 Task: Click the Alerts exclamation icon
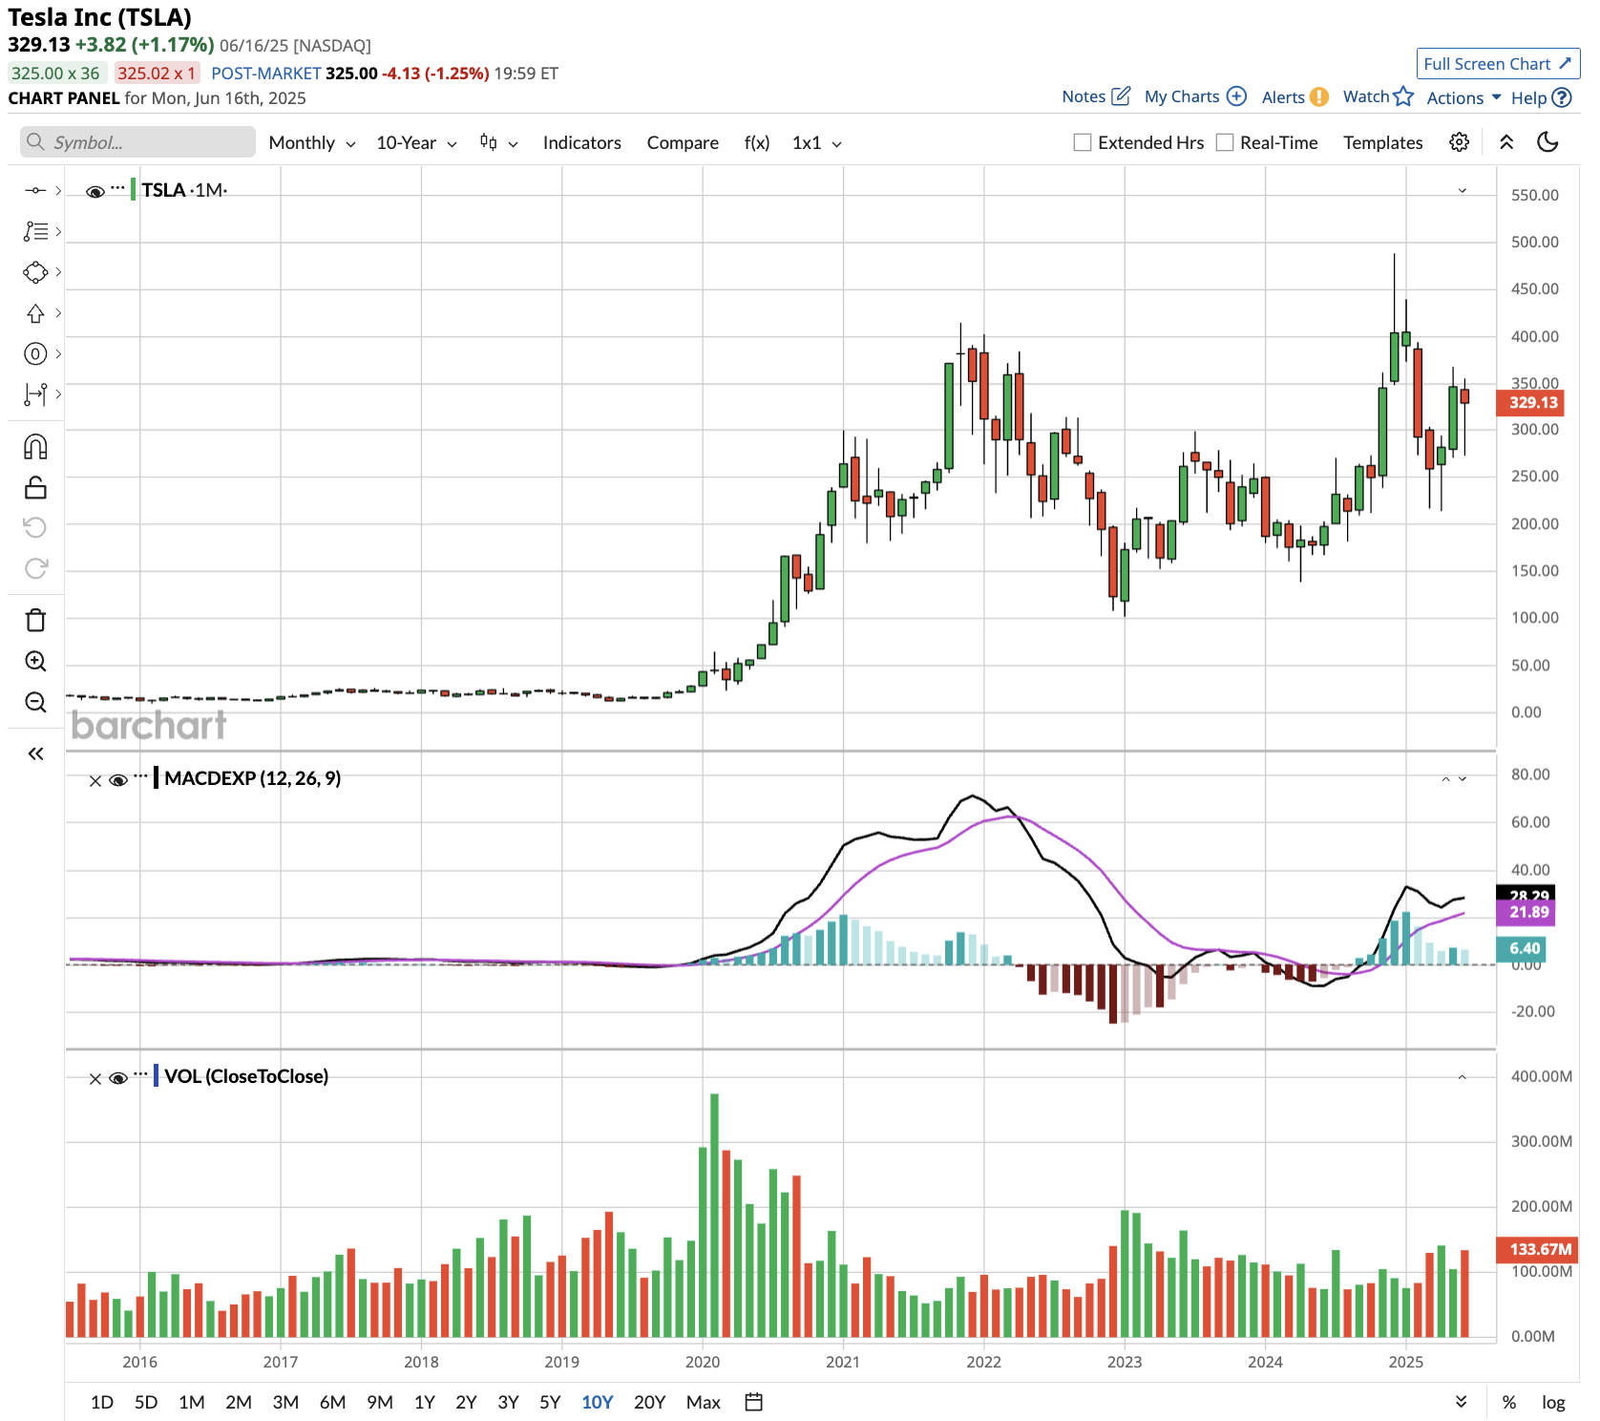1319,96
